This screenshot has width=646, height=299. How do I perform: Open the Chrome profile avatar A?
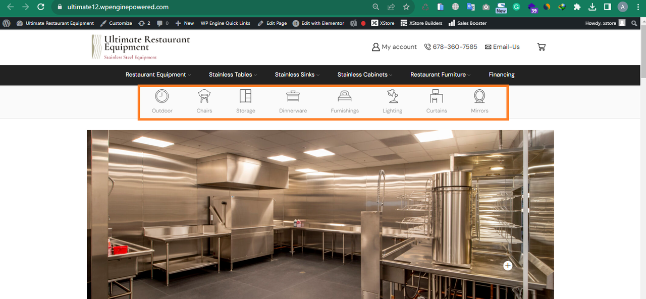[623, 7]
